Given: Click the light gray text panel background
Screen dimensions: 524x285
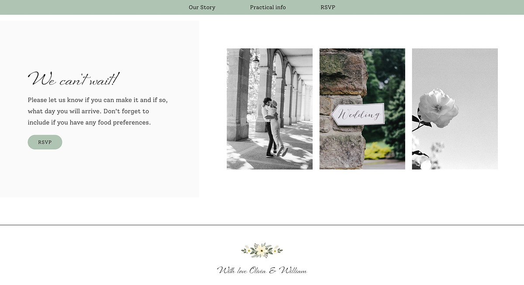Looking at the screenshot, I should point(100,109).
